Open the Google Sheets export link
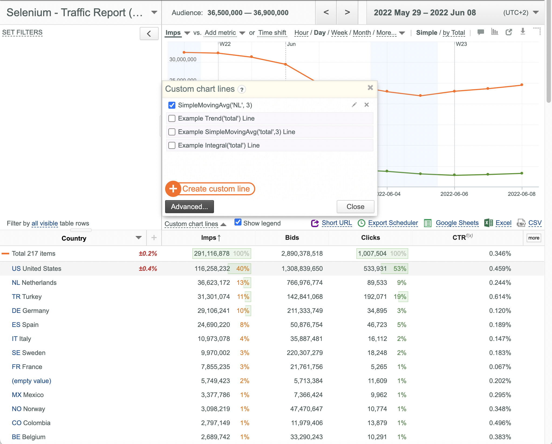This screenshot has width=552, height=444. point(457,223)
